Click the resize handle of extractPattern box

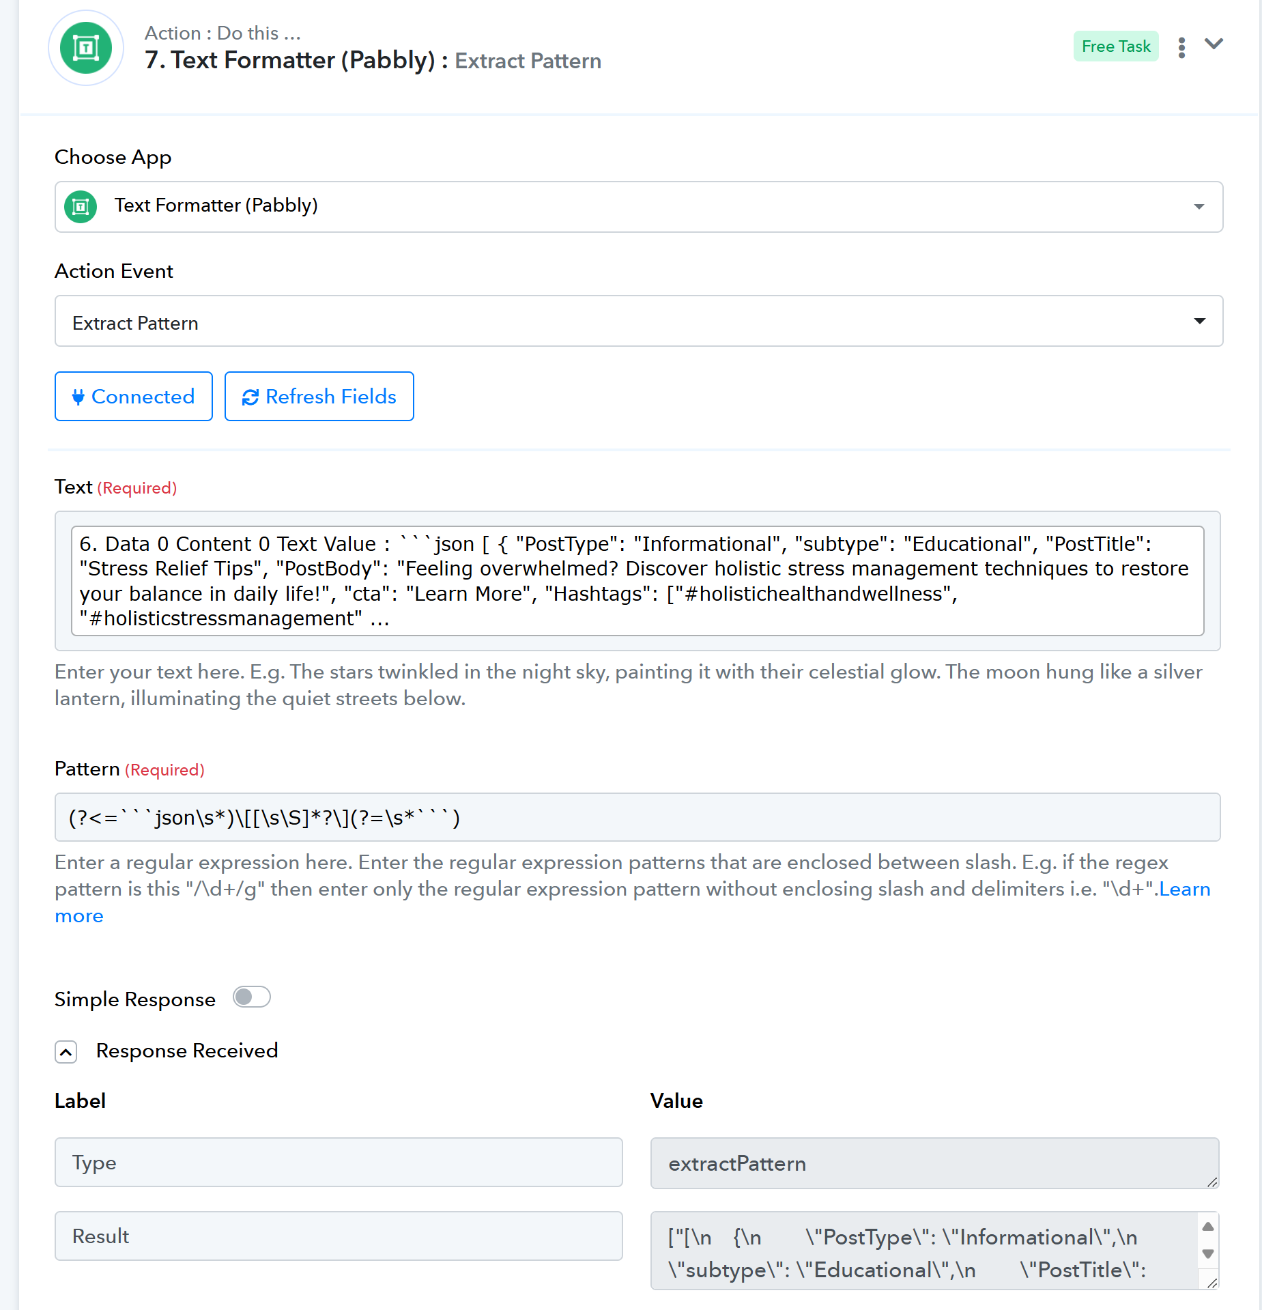tap(1212, 1182)
